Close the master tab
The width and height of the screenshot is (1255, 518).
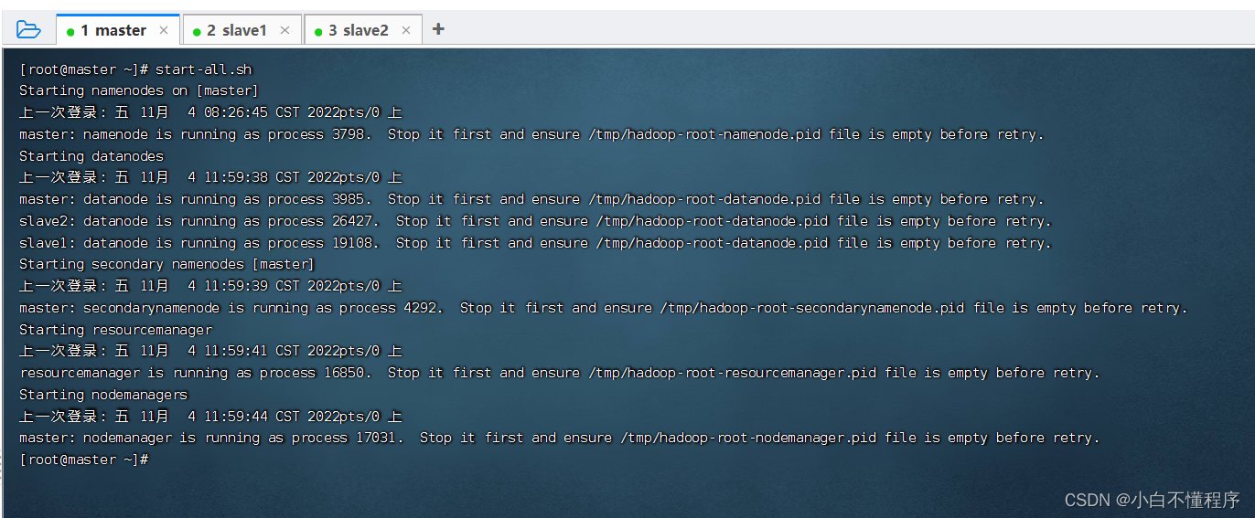(x=164, y=30)
